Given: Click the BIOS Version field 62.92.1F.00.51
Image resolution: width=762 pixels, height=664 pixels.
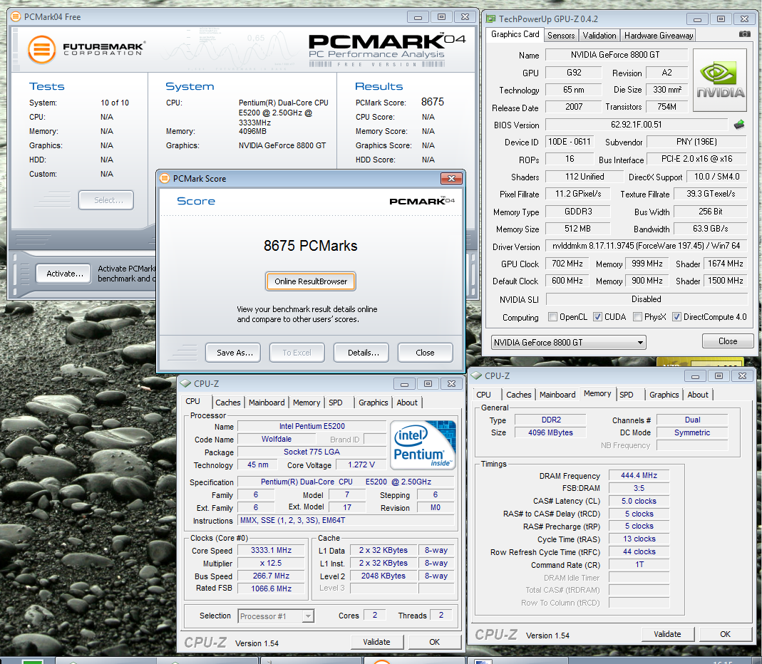Looking at the screenshot, I should tap(636, 125).
